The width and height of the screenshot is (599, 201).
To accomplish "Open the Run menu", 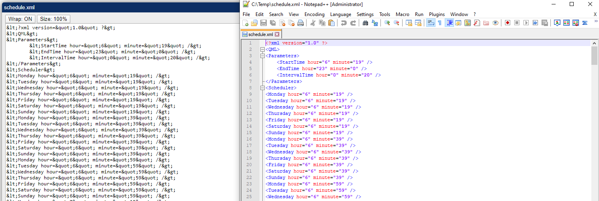I will 419,14.
